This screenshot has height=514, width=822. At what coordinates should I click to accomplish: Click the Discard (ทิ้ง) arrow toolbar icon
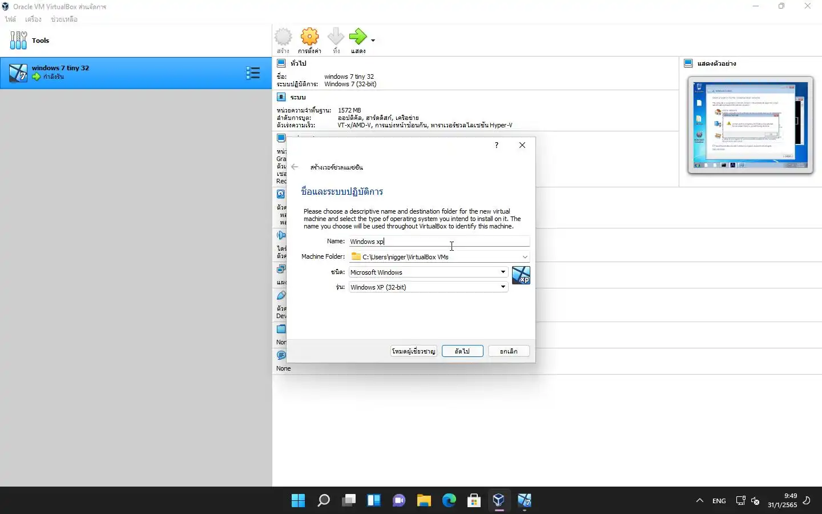(x=336, y=37)
